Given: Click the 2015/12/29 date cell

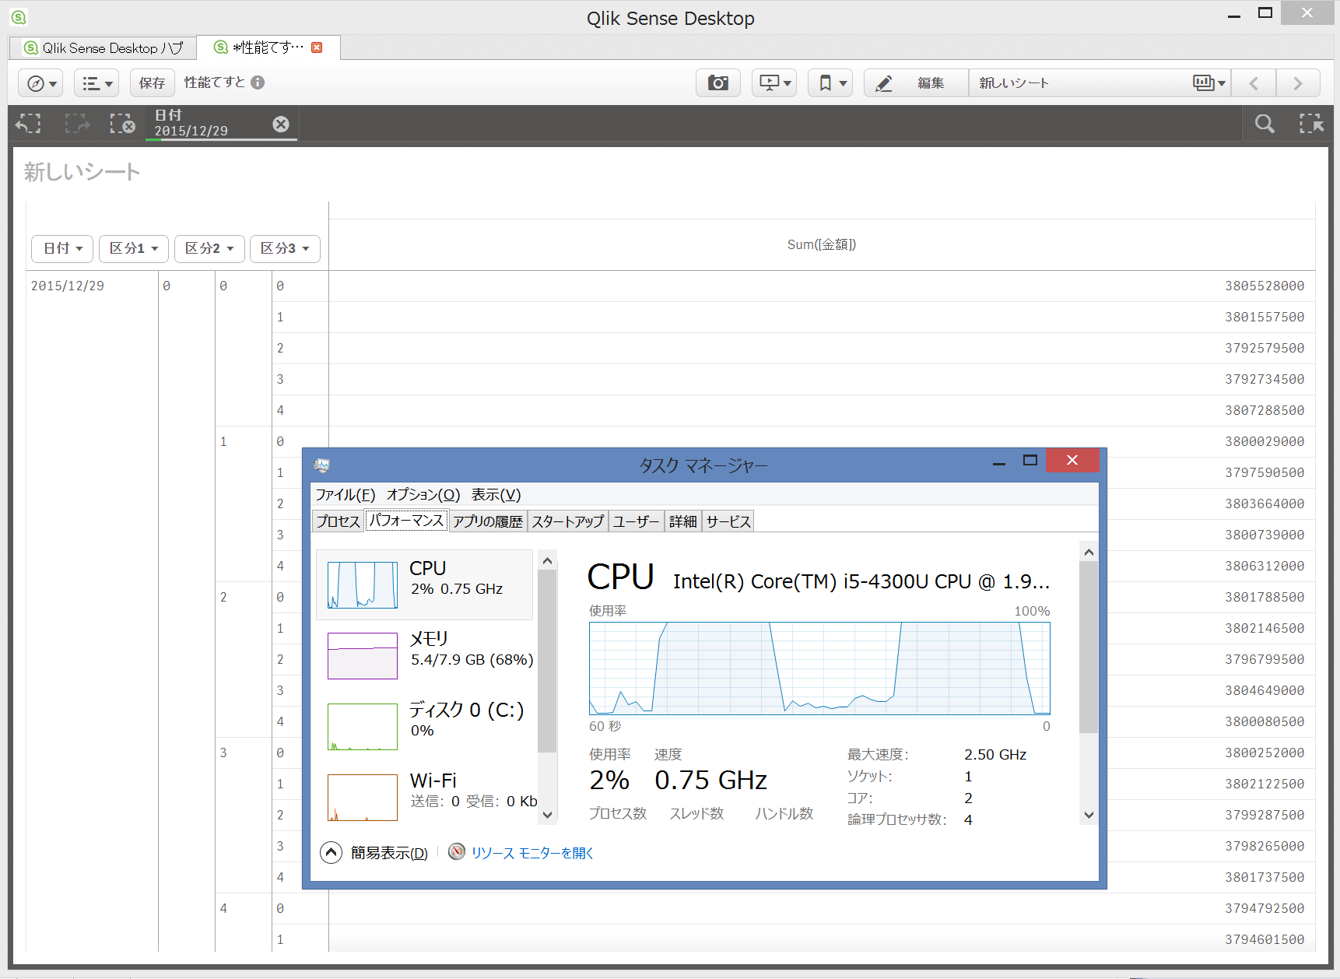Looking at the screenshot, I should coord(68,286).
